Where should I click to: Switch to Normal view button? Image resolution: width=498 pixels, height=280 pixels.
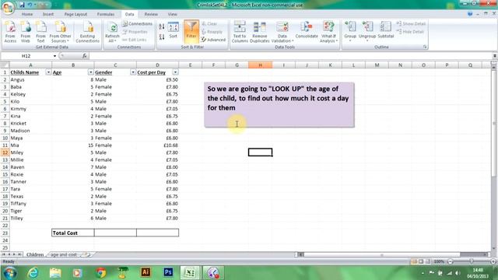click(x=414, y=261)
